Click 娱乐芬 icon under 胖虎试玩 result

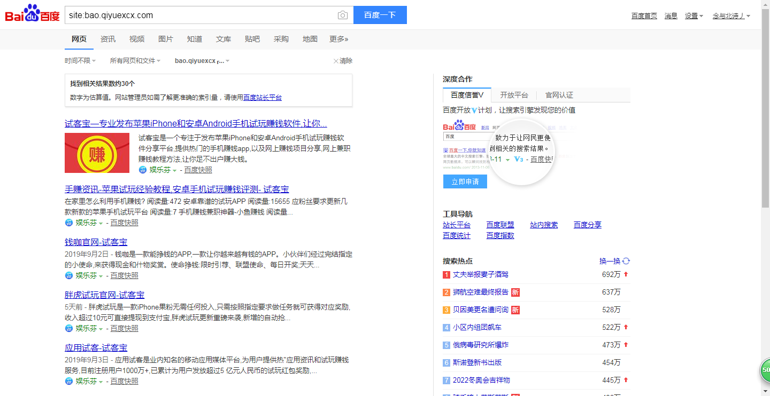68,328
